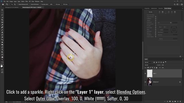Select the Lasso tool

2,15
